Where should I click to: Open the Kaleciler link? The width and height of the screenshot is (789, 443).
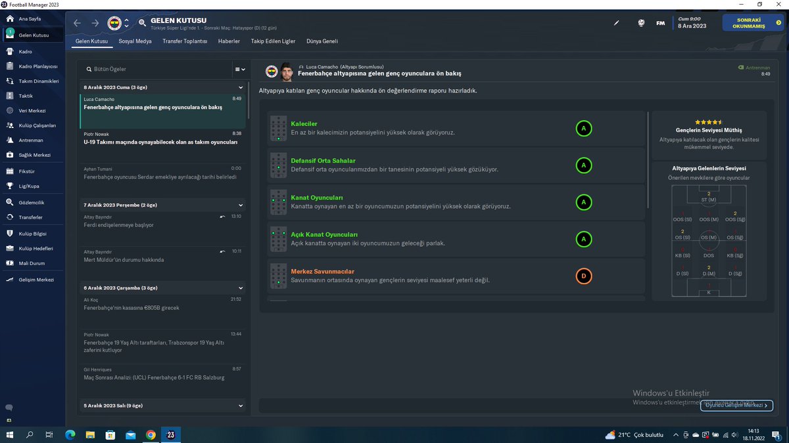[x=304, y=123]
